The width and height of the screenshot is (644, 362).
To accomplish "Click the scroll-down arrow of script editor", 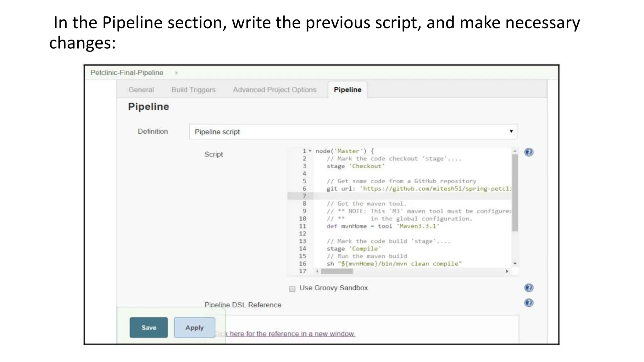I will [515, 263].
